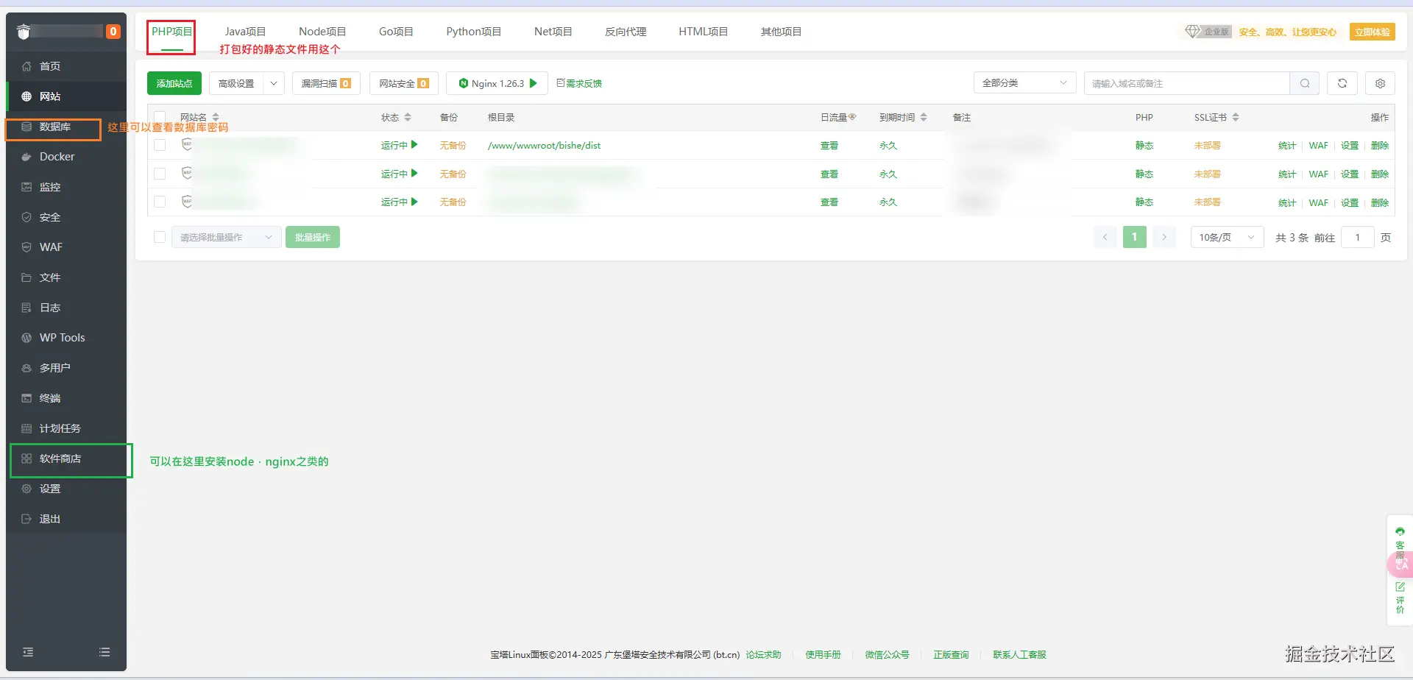Refresh the site list with the refresh icon
Image resolution: width=1413 pixels, height=680 pixels.
(x=1342, y=83)
